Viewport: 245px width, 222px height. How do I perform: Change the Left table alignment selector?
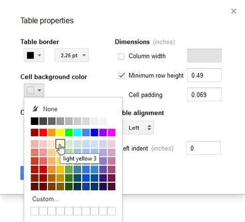(138, 128)
